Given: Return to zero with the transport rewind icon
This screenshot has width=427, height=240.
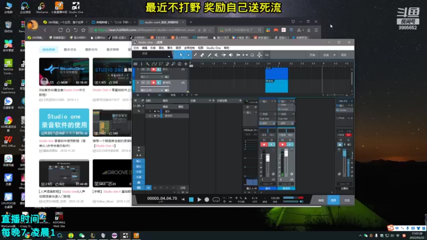Looking at the screenshot, I should 183,199.
